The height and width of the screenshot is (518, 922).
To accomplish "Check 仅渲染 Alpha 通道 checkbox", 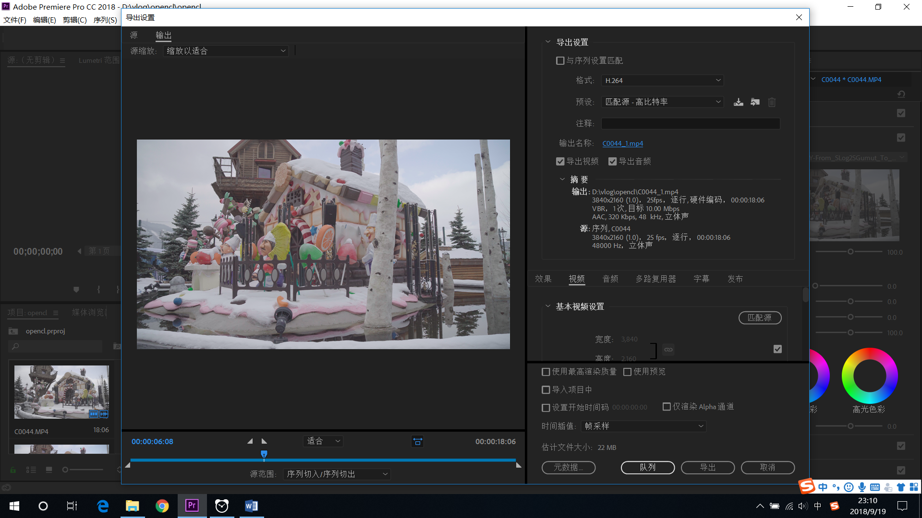I will tap(667, 407).
